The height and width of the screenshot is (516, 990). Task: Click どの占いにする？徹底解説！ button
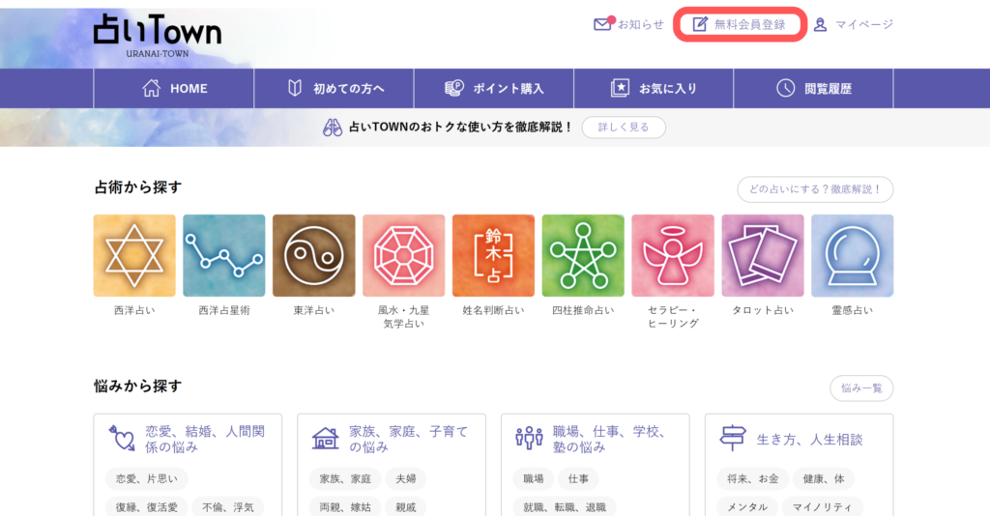point(815,189)
